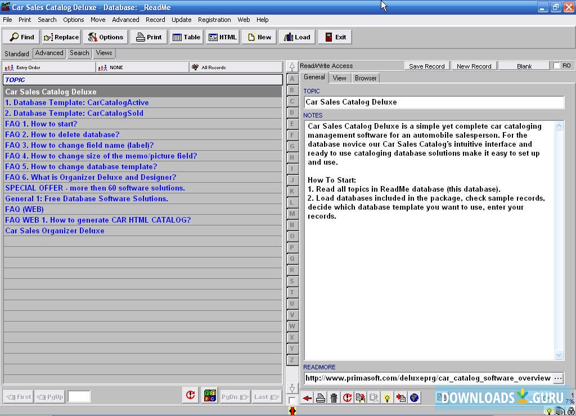Open the Web menu
Screen dimensions: 576x416
click(x=244, y=20)
